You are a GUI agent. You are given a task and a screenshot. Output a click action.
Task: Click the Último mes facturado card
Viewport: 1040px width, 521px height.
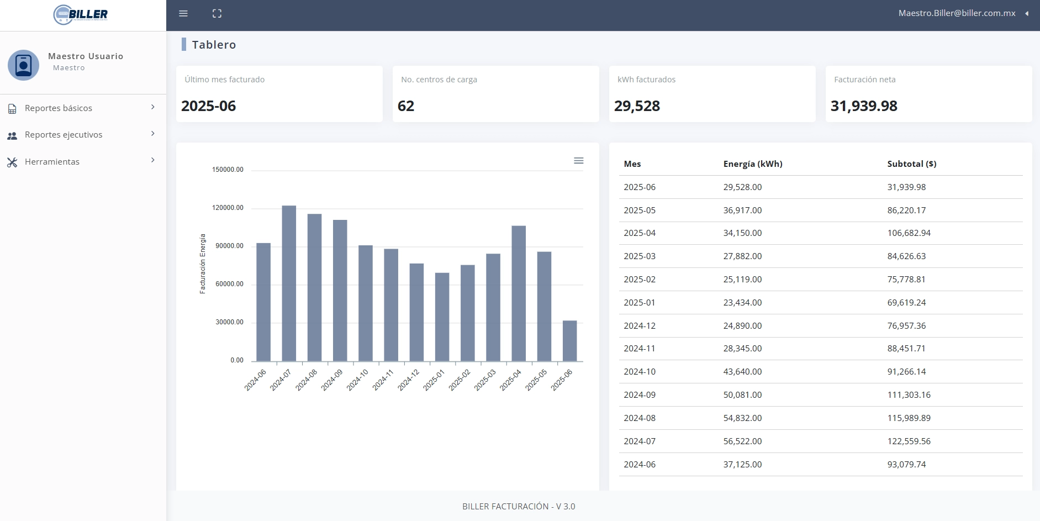[279, 94]
